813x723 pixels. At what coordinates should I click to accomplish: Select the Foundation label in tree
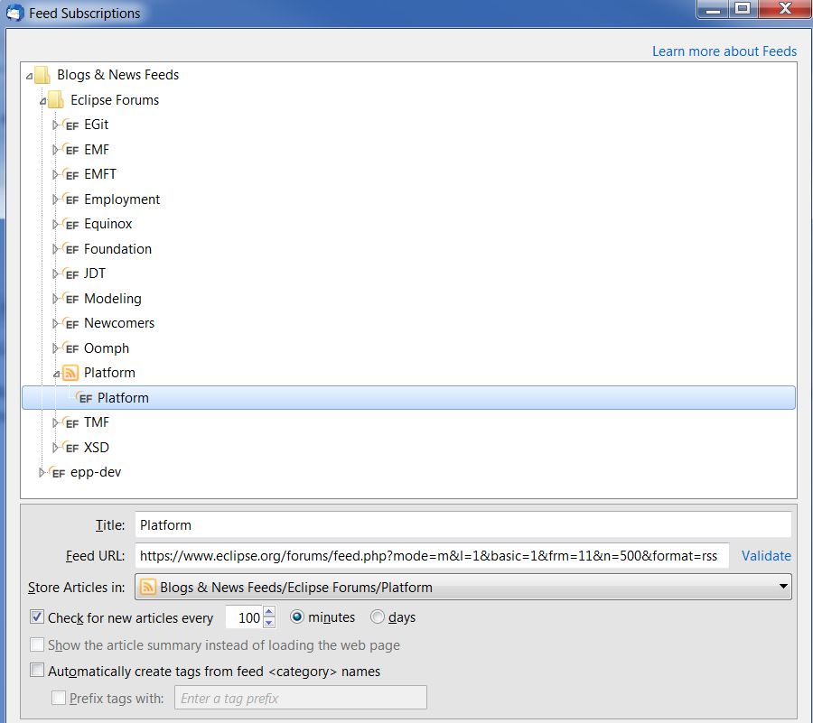[x=117, y=249]
